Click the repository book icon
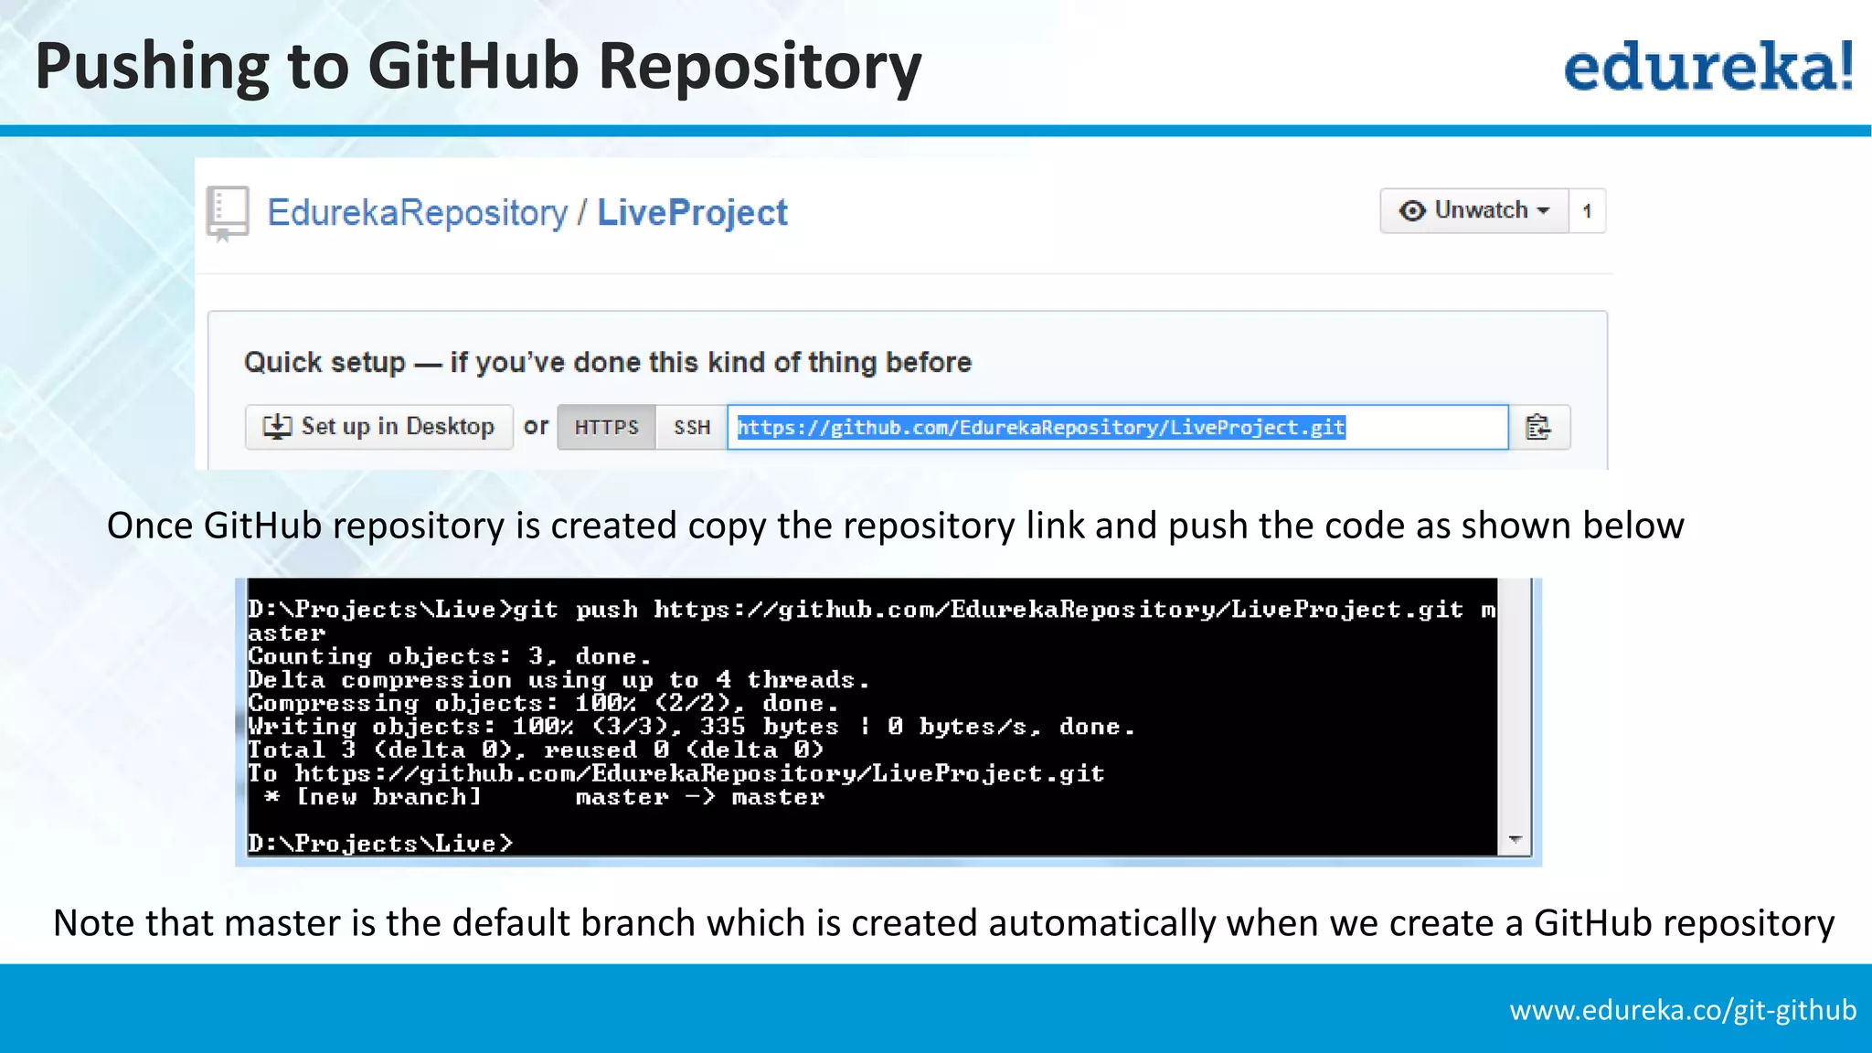 point(228,214)
